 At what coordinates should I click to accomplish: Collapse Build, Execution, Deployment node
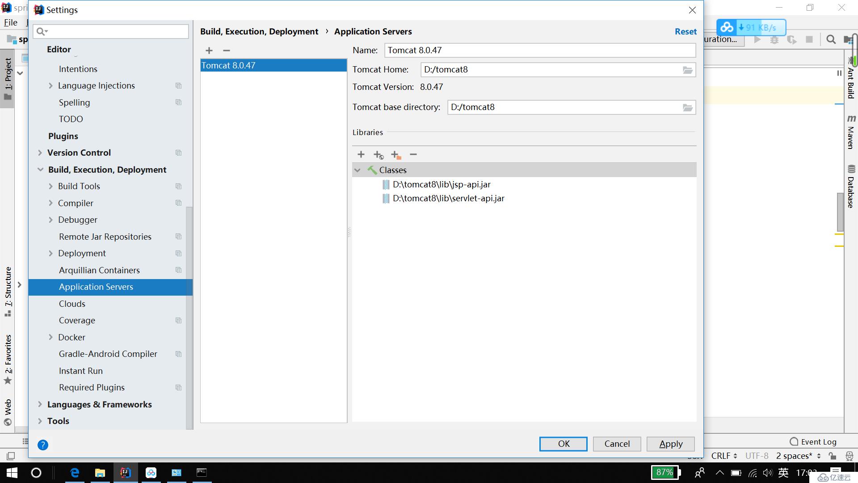coord(40,169)
